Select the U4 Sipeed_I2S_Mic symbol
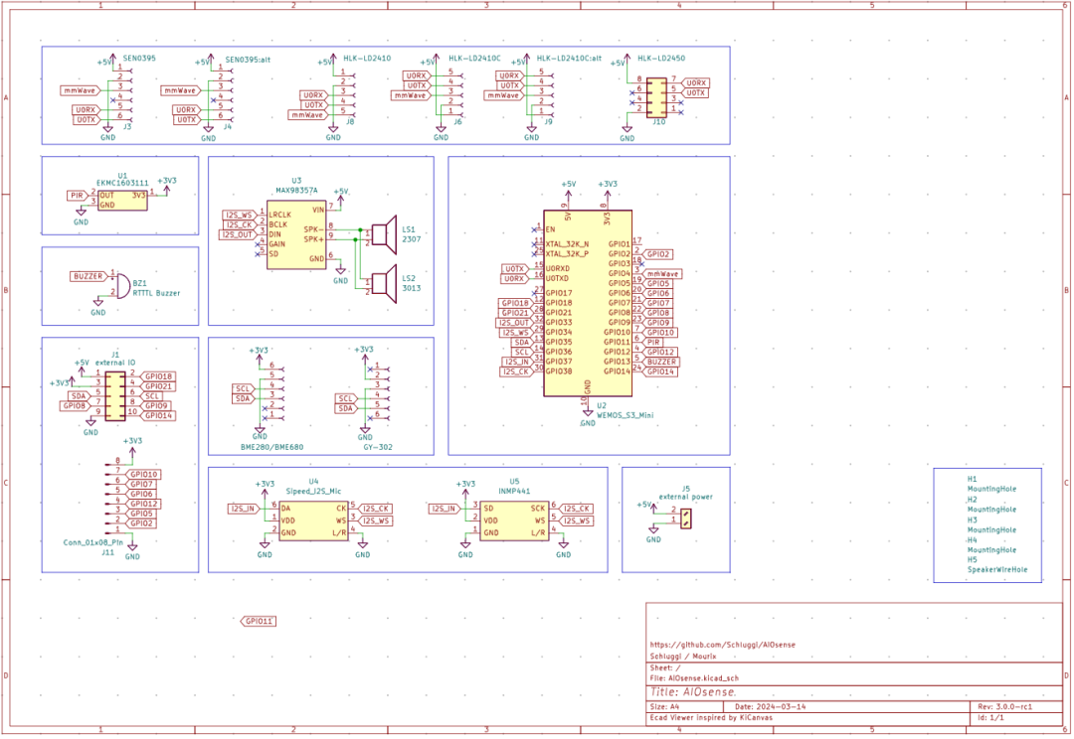1074x739 pixels. (313, 521)
